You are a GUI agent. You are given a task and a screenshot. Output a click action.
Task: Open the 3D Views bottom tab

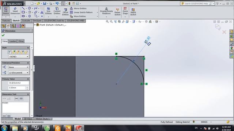[28, 119]
